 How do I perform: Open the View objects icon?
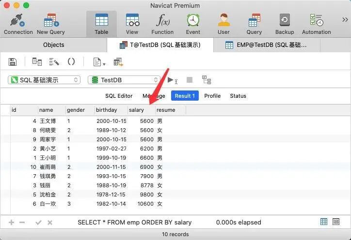(x=132, y=24)
